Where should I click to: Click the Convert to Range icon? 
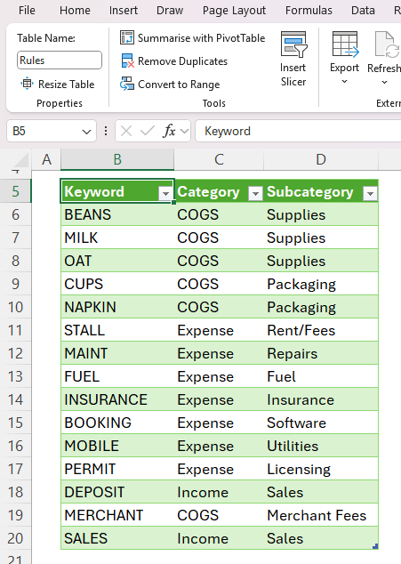tap(127, 84)
